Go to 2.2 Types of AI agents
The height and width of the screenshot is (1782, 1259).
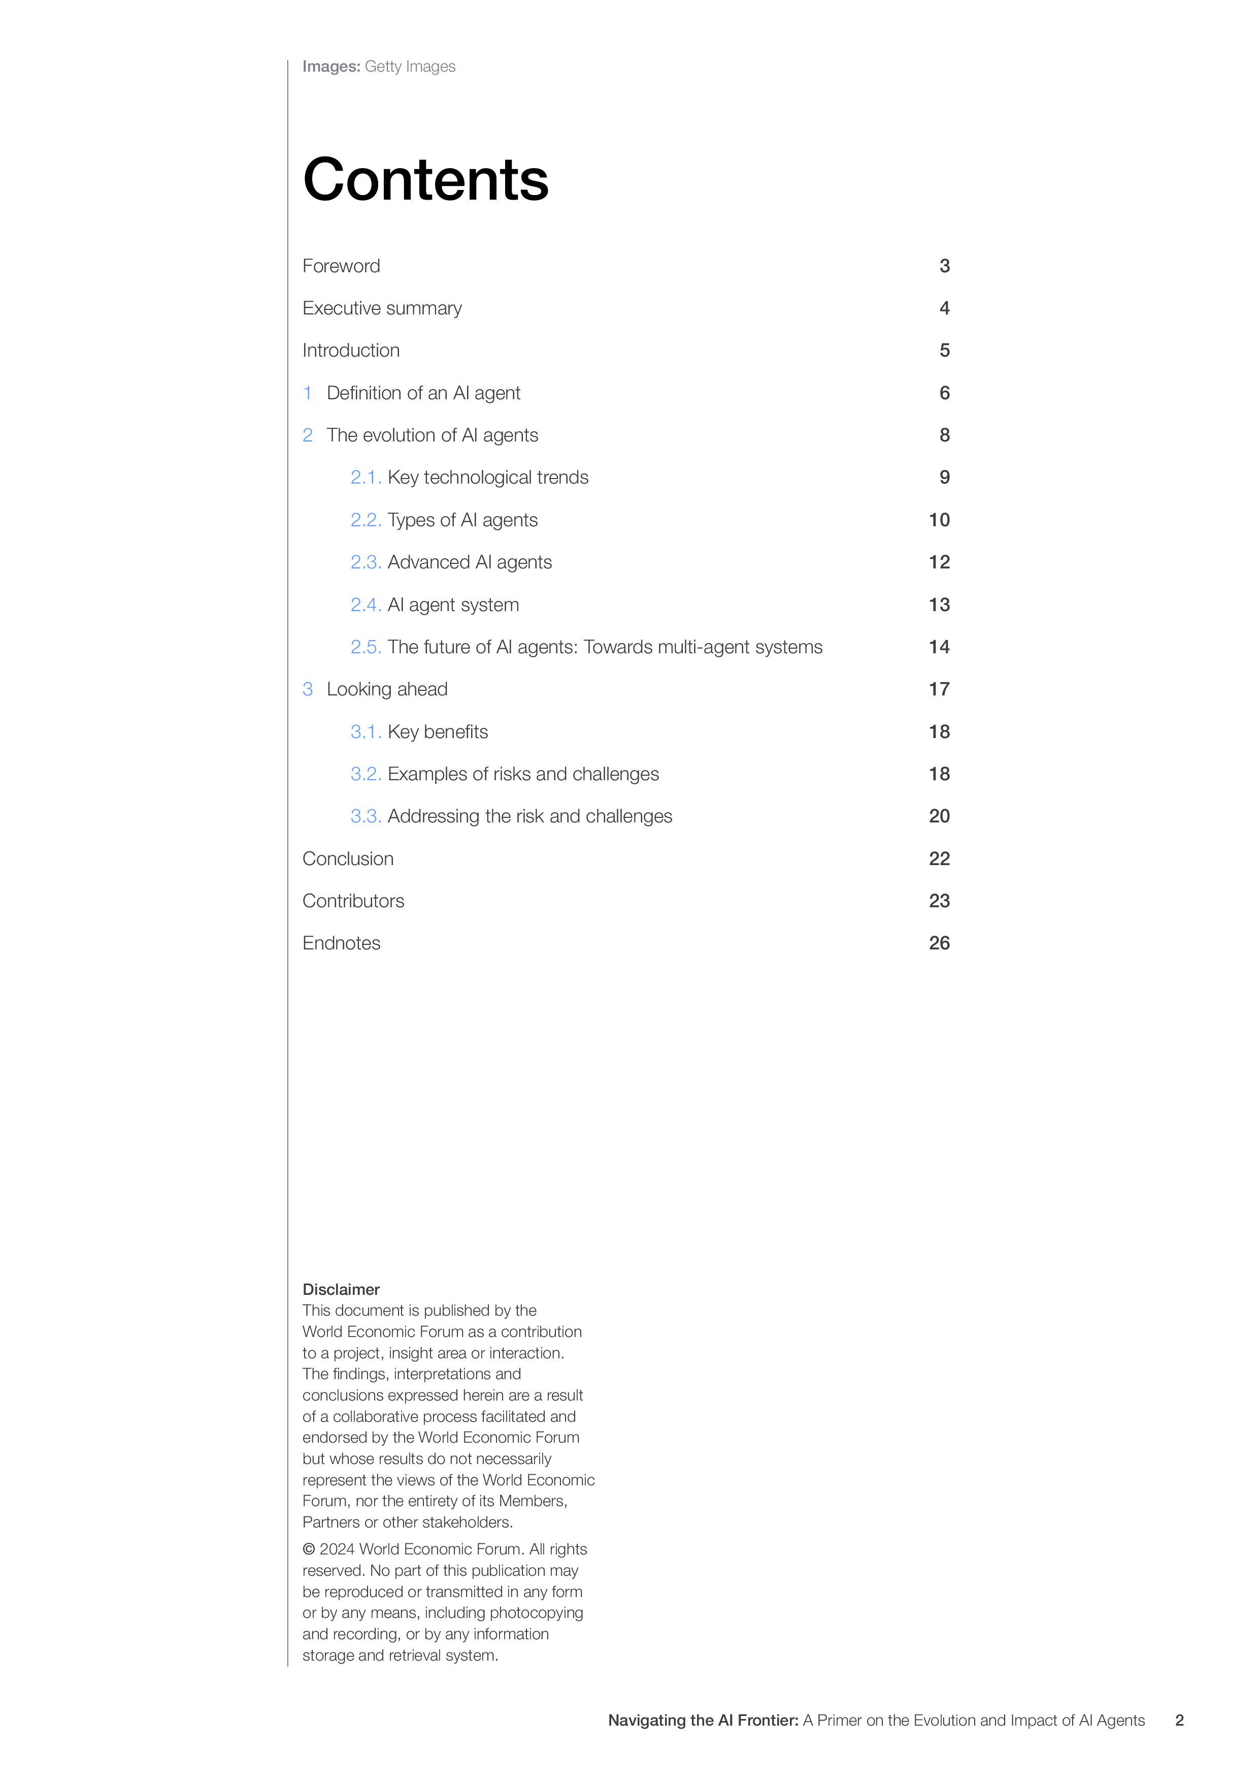(x=650, y=520)
